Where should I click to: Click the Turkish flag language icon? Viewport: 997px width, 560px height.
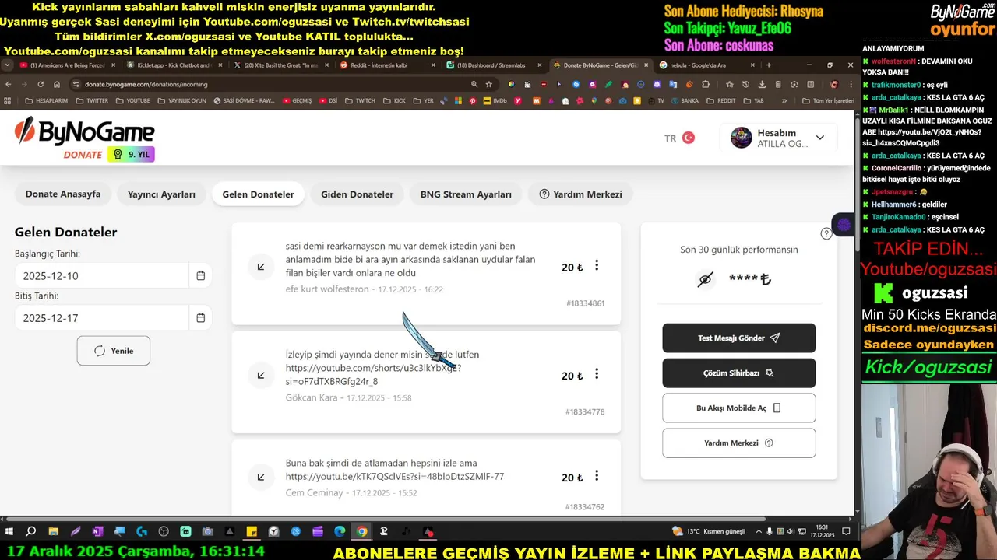[689, 138]
